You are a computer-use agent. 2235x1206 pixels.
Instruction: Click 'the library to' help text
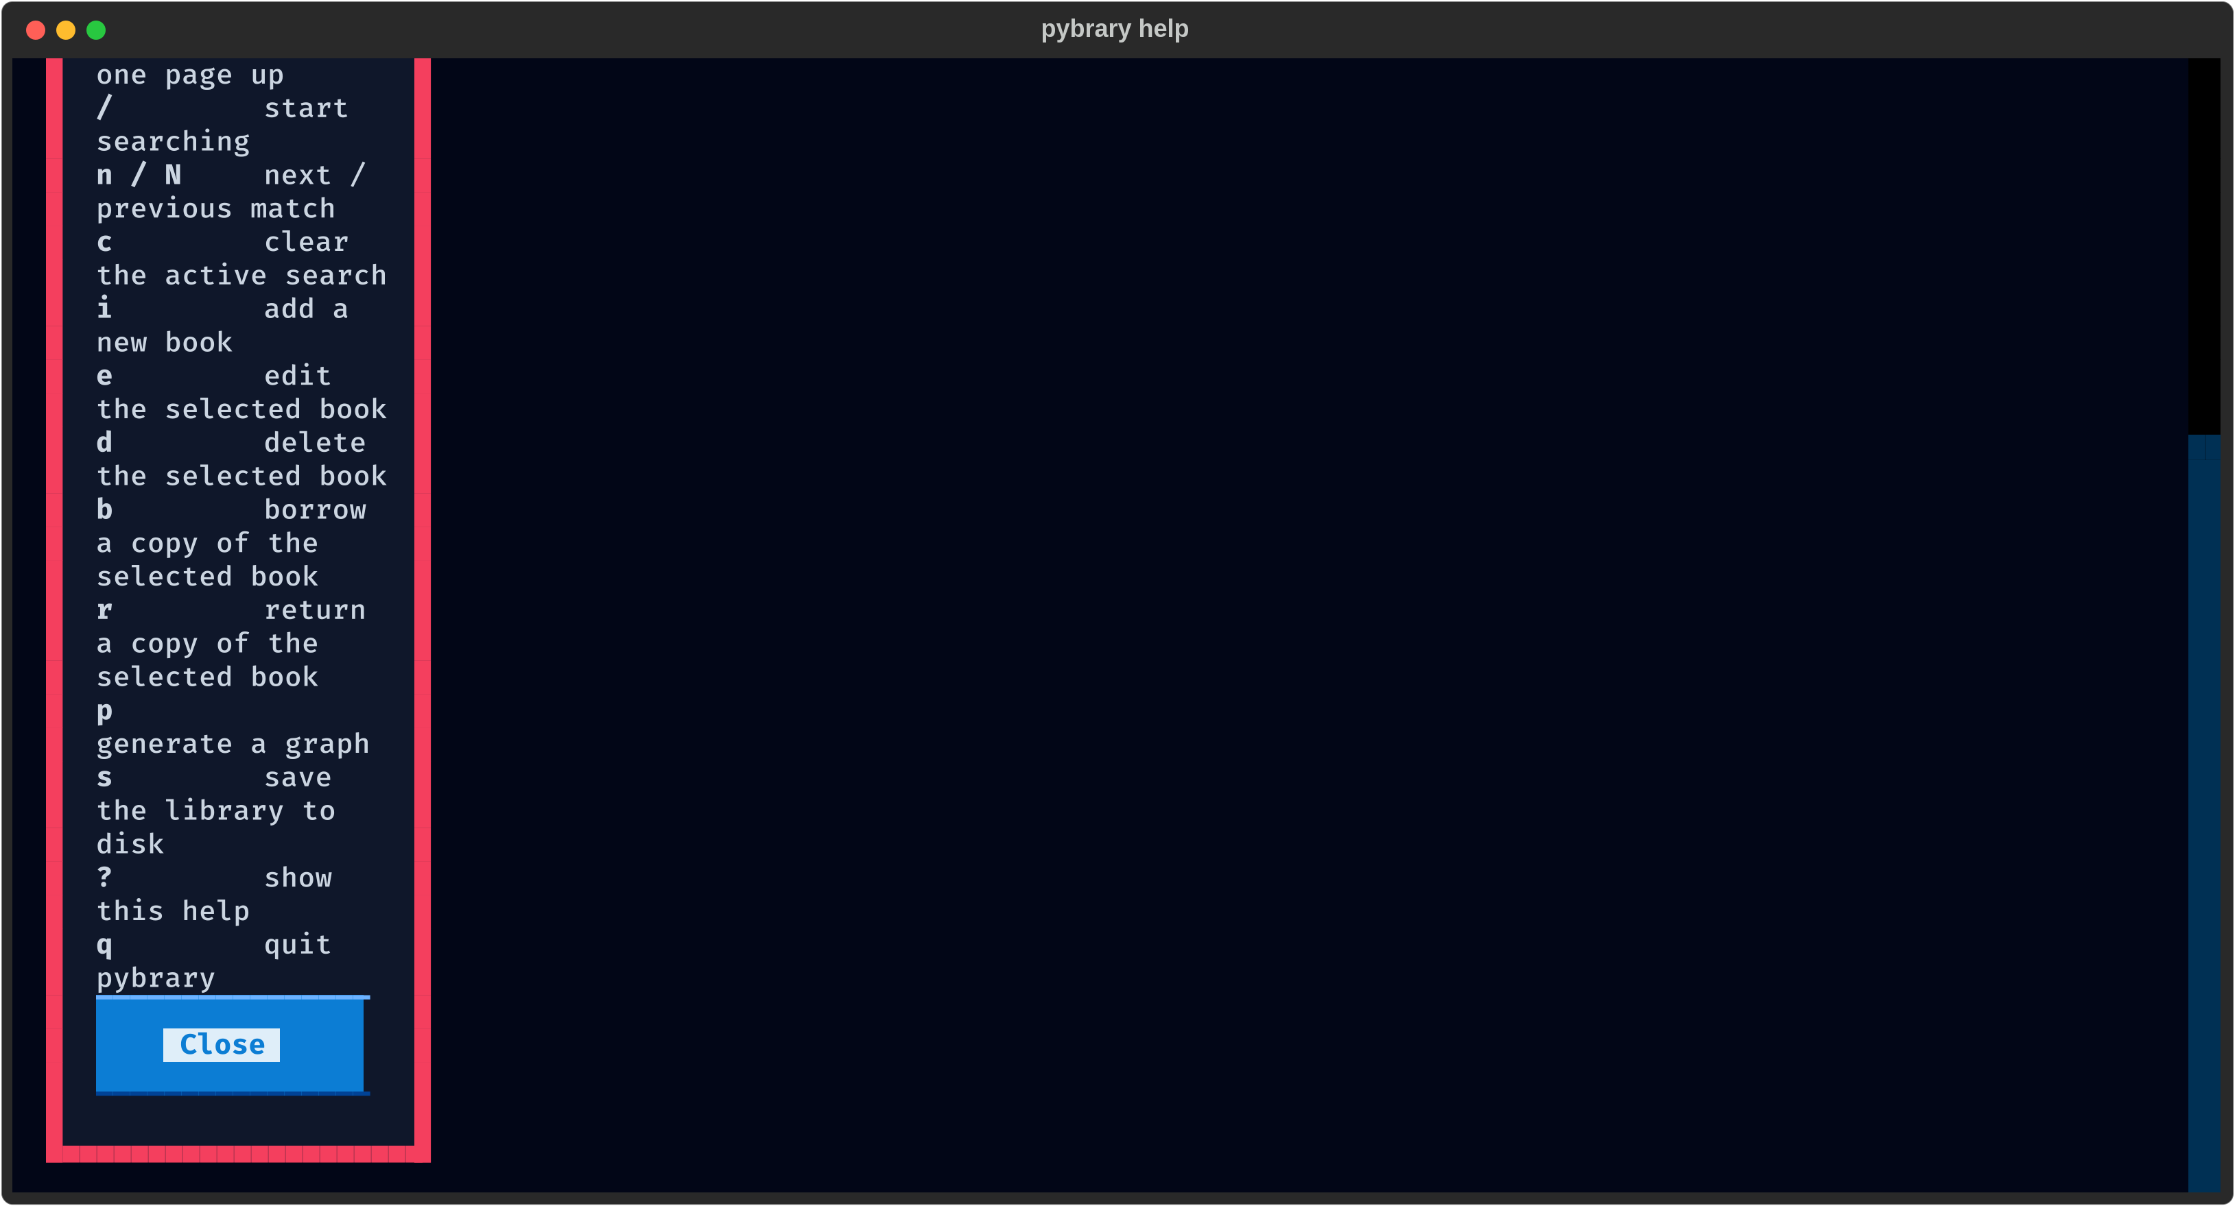(x=215, y=812)
